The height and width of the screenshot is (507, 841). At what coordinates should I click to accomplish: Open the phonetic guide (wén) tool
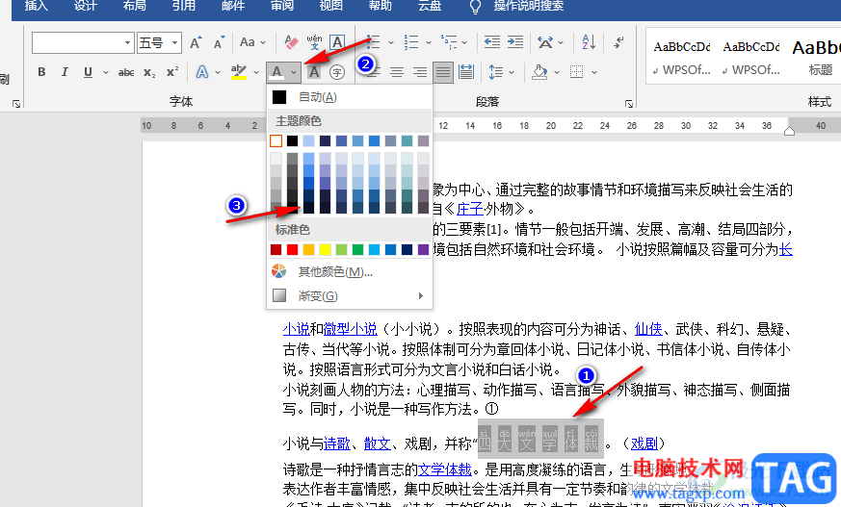pyautogui.click(x=314, y=42)
